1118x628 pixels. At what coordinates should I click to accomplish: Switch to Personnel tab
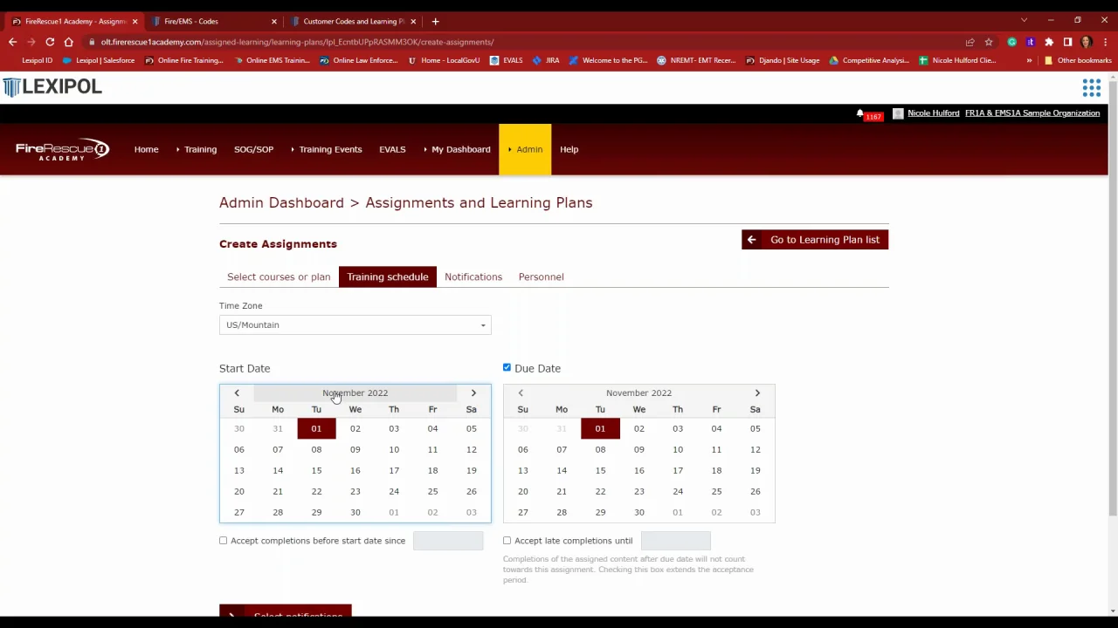click(x=541, y=276)
